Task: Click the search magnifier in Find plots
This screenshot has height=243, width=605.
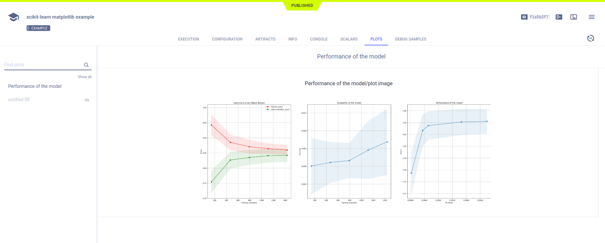Action: click(x=86, y=65)
